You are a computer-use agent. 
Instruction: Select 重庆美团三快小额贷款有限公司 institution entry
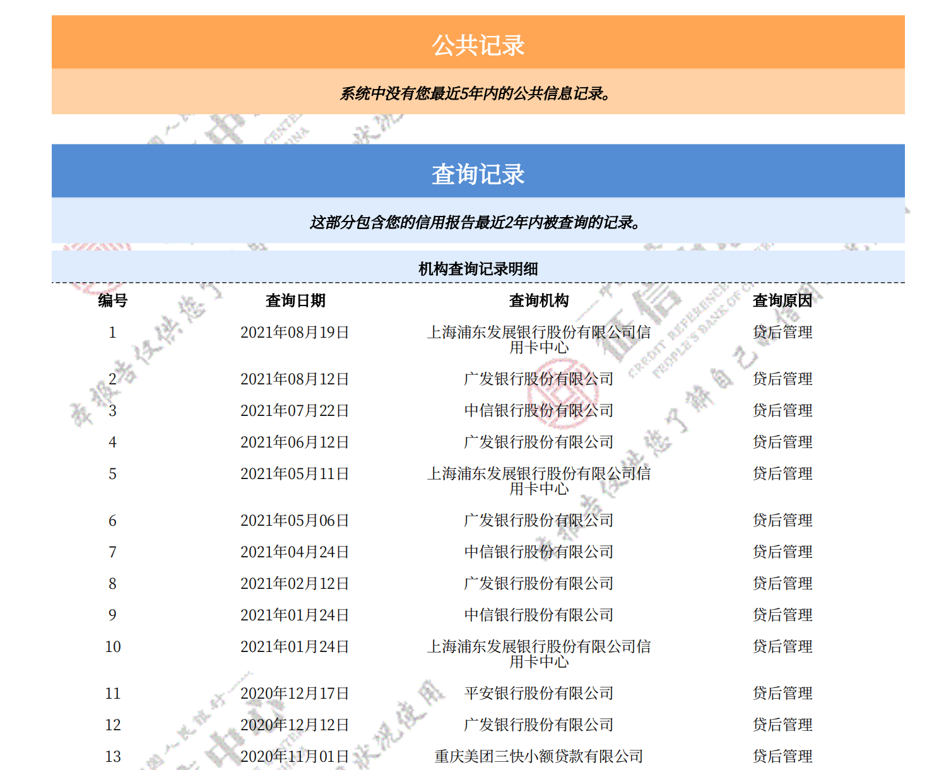(538, 756)
